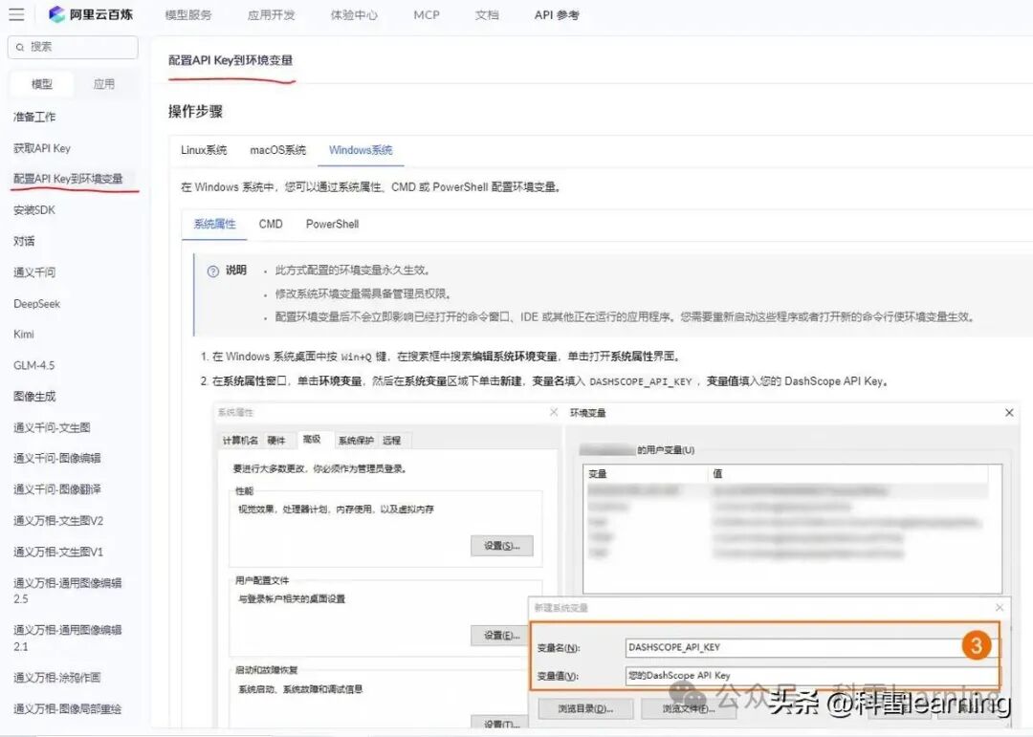The height and width of the screenshot is (737, 1033).
Task: Click the 操作步骤 heading
Action: pyautogui.click(x=195, y=111)
